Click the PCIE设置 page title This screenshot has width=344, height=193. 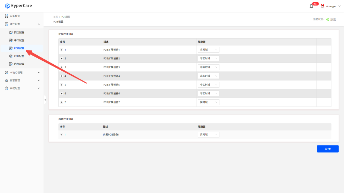[x=58, y=22]
